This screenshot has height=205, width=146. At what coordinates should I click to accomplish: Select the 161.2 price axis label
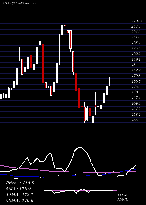[136, 109]
